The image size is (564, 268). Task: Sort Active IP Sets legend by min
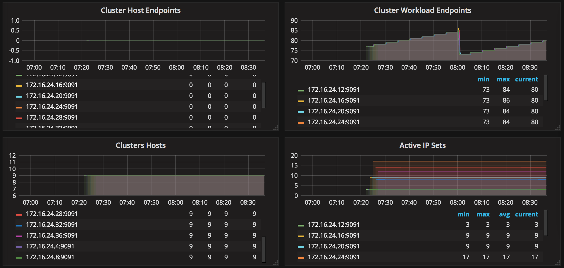click(464, 214)
